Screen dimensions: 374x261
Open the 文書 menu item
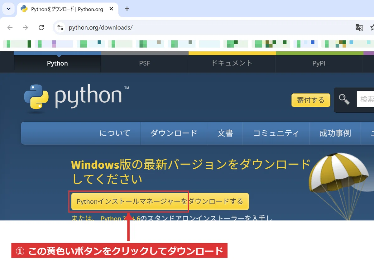225,133
